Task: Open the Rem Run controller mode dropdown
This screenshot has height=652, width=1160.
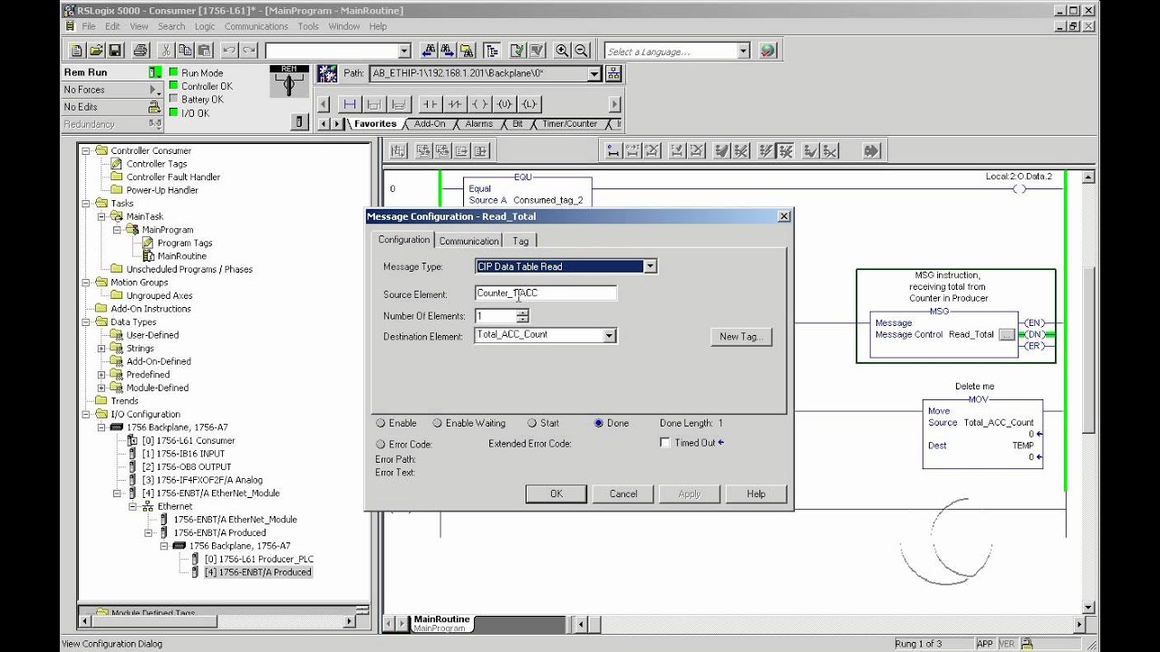Action: click(155, 72)
